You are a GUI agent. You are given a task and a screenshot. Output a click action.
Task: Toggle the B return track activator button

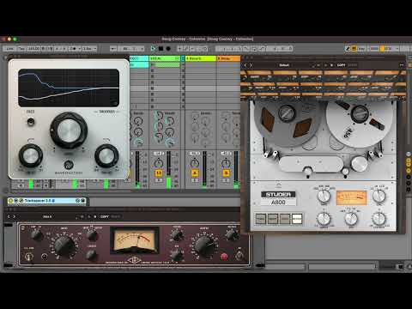(x=226, y=173)
